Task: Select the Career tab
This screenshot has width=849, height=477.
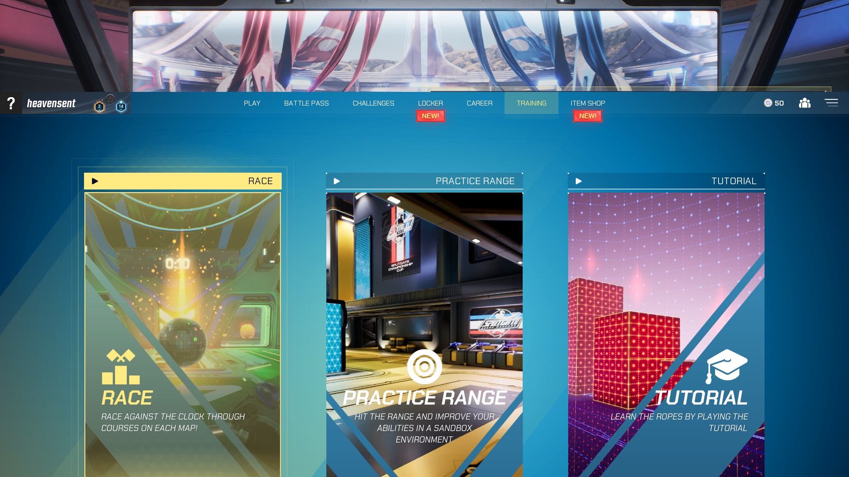Action: (x=479, y=103)
